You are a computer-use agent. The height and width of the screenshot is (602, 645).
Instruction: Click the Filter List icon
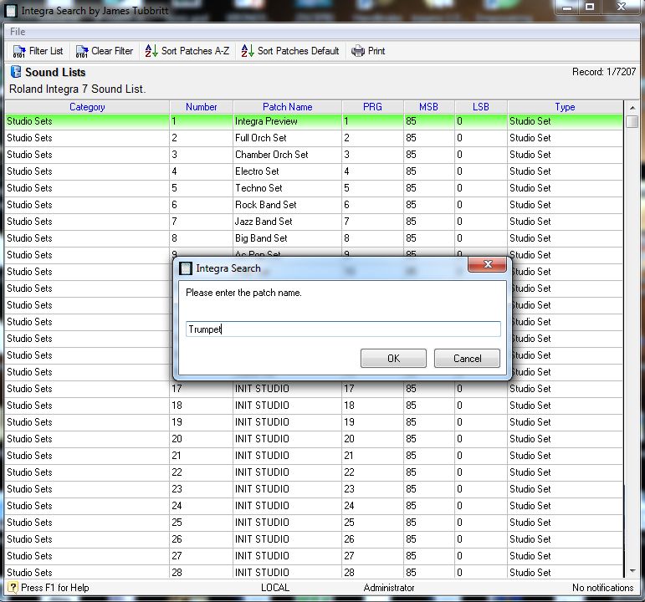(x=19, y=51)
